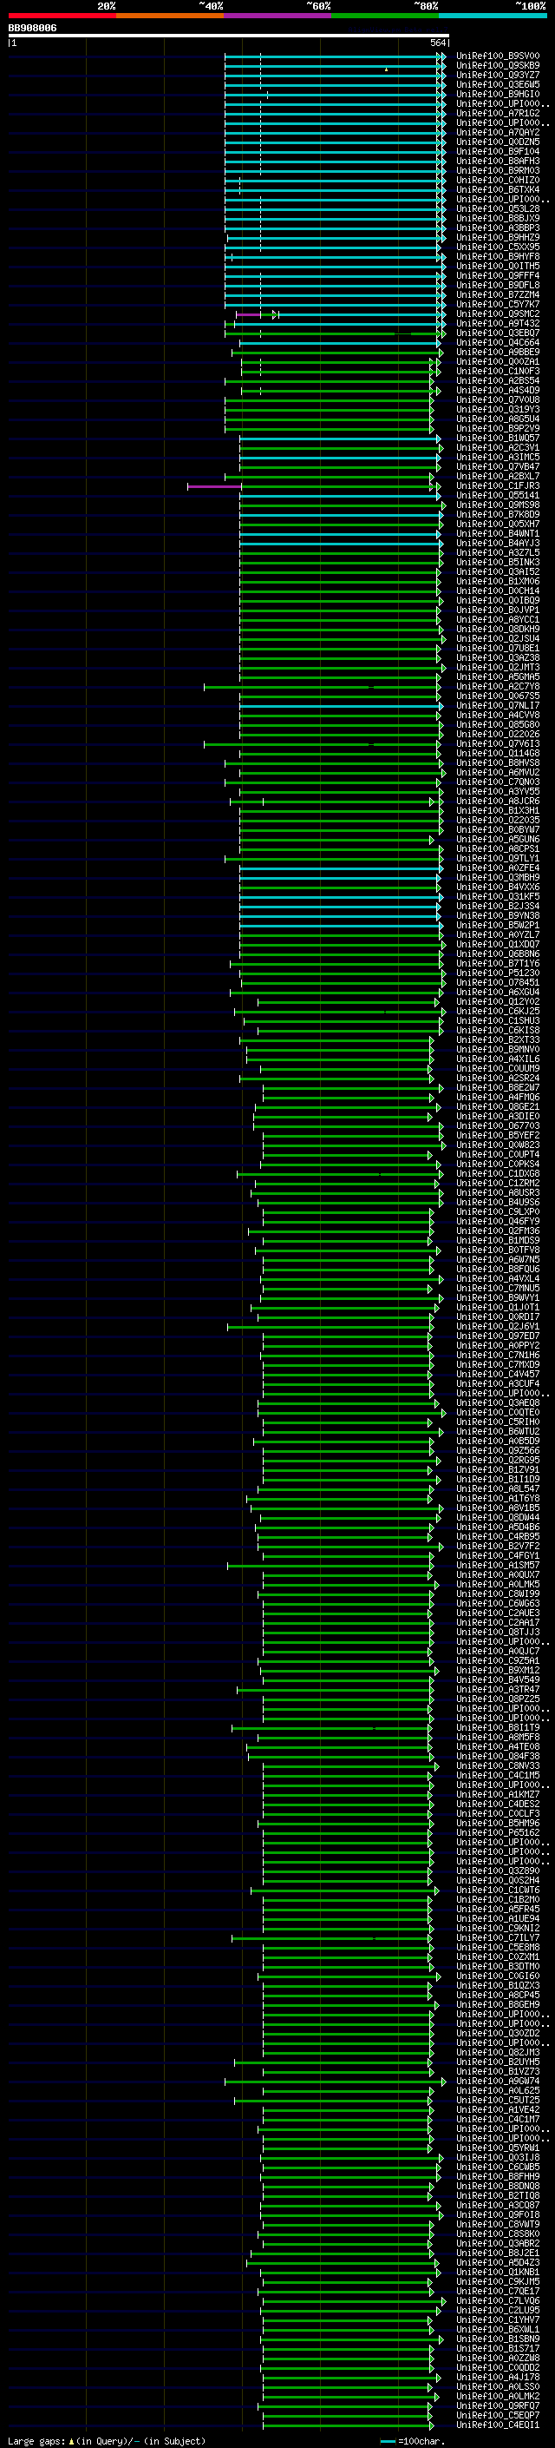Select hit UniRef100_B1WQ57

click(497, 438)
